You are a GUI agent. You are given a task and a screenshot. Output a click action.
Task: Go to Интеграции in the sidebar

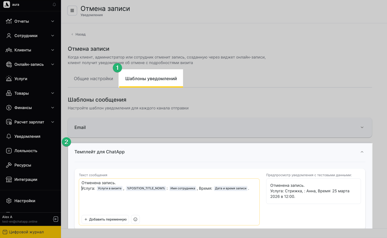pyautogui.click(x=25, y=180)
